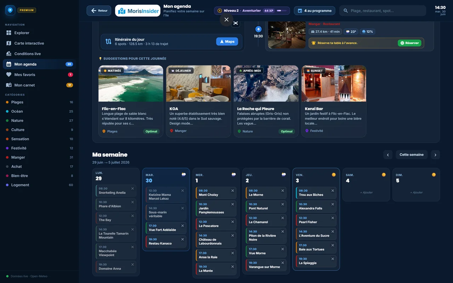Click the XP level progress bar
453x283 pixels.
coord(282,11)
